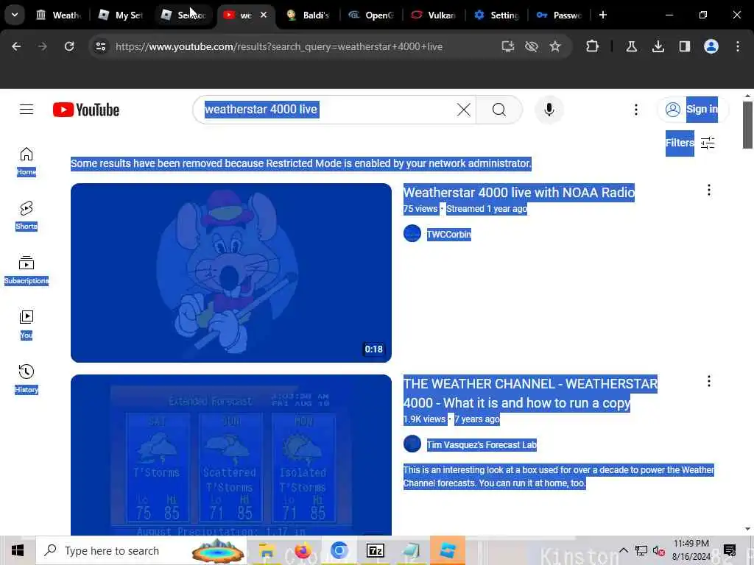The width and height of the screenshot is (754, 565).
Task: Open the Chrome Labs flask icon
Action: [631, 46]
